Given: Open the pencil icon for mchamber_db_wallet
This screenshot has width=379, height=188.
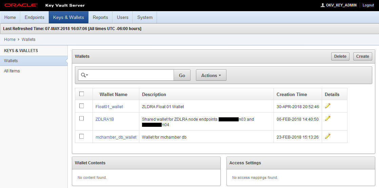Looking at the screenshot, I should [x=327, y=136].
